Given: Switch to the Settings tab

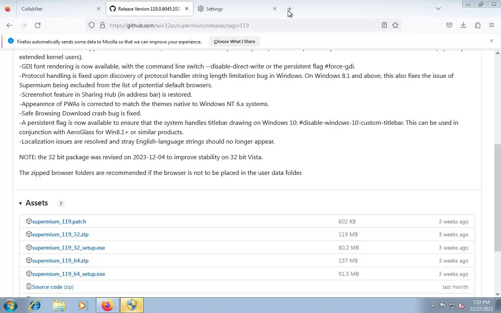Looking at the screenshot, I should pyautogui.click(x=237, y=9).
